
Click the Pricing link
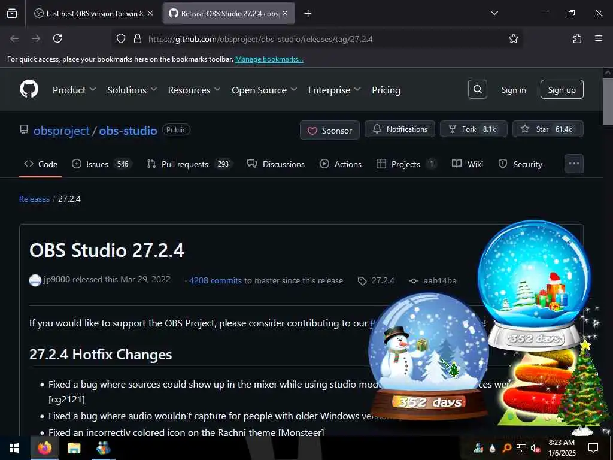pos(386,90)
